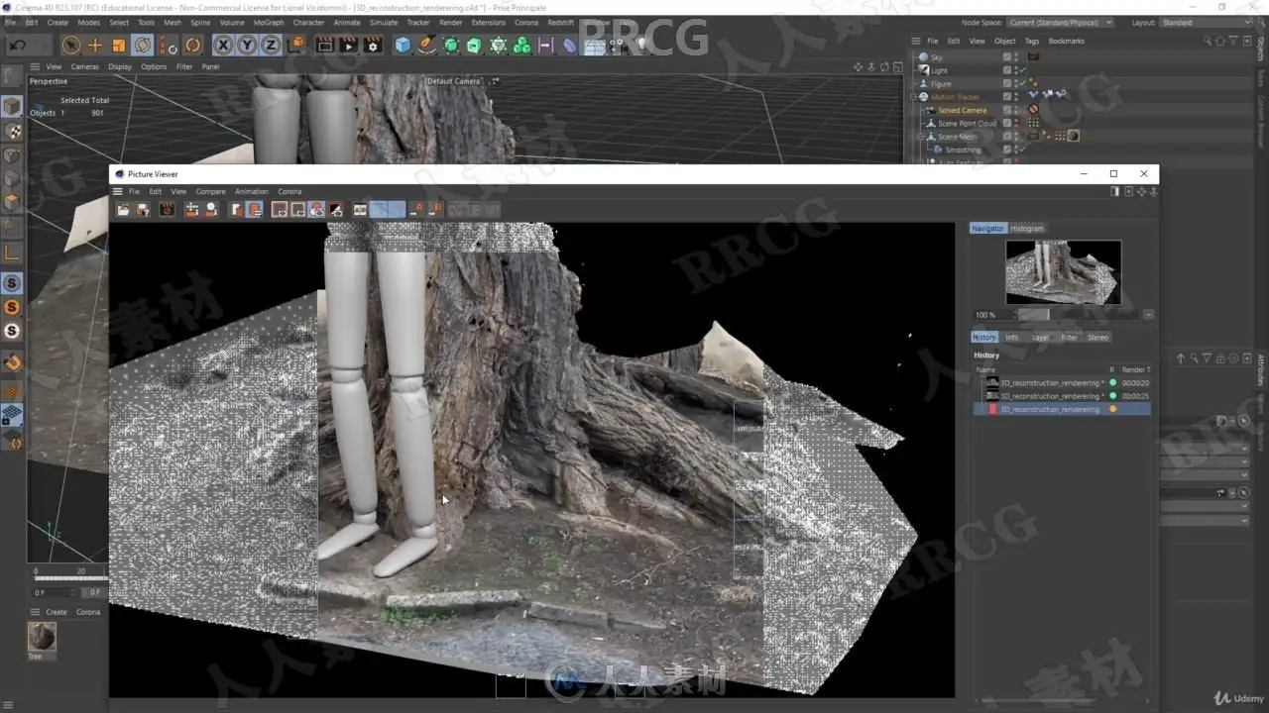Toggle the Y axis lock
Image resolution: width=1269 pixels, height=713 pixels.
click(247, 45)
